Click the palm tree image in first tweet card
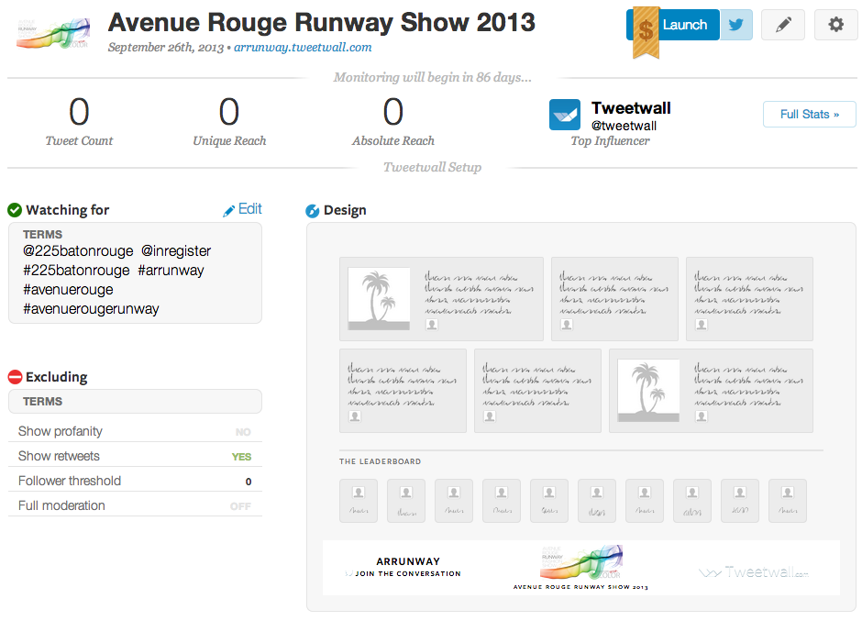The width and height of the screenshot is (862, 643). coord(379,299)
